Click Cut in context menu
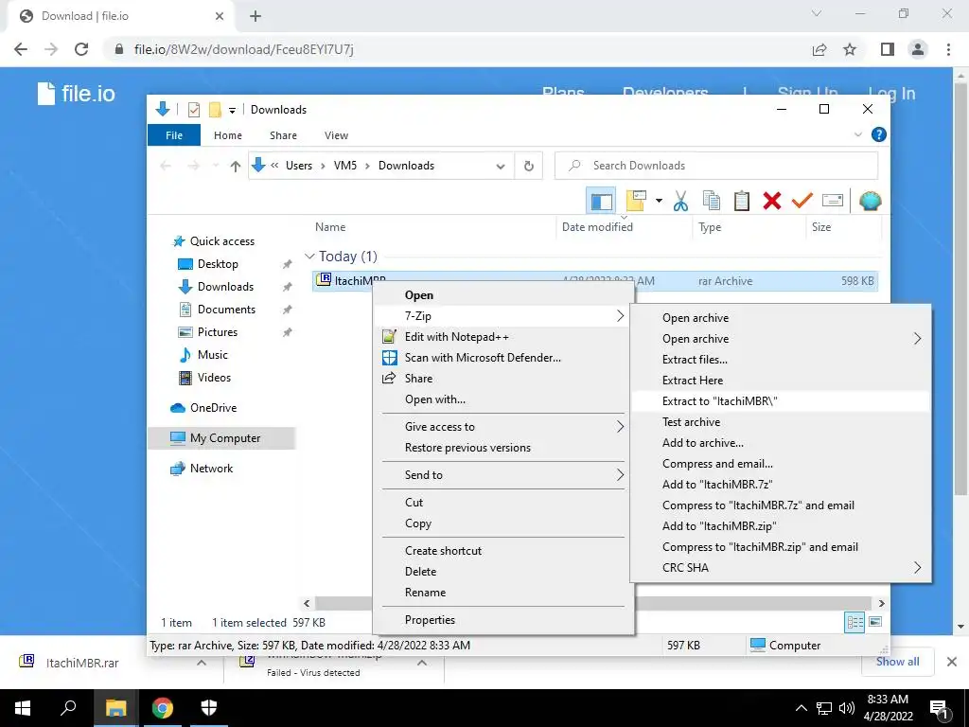The width and height of the screenshot is (969, 727). tap(502, 503)
